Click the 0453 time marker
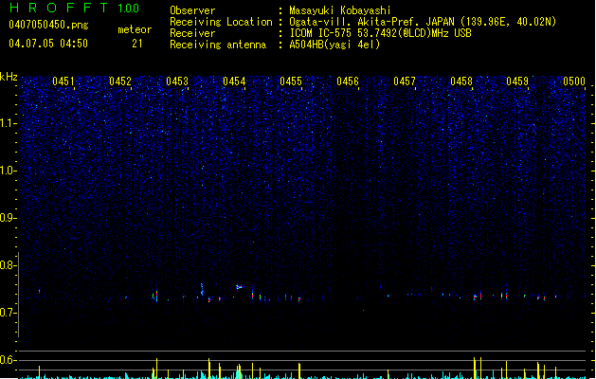This screenshot has height=379, width=596. [177, 81]
